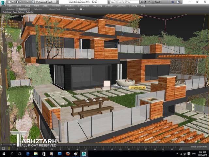Viewport: 209px width, 157px height.
Task: Open the Modifiers menu
Action: coord(56,6)
